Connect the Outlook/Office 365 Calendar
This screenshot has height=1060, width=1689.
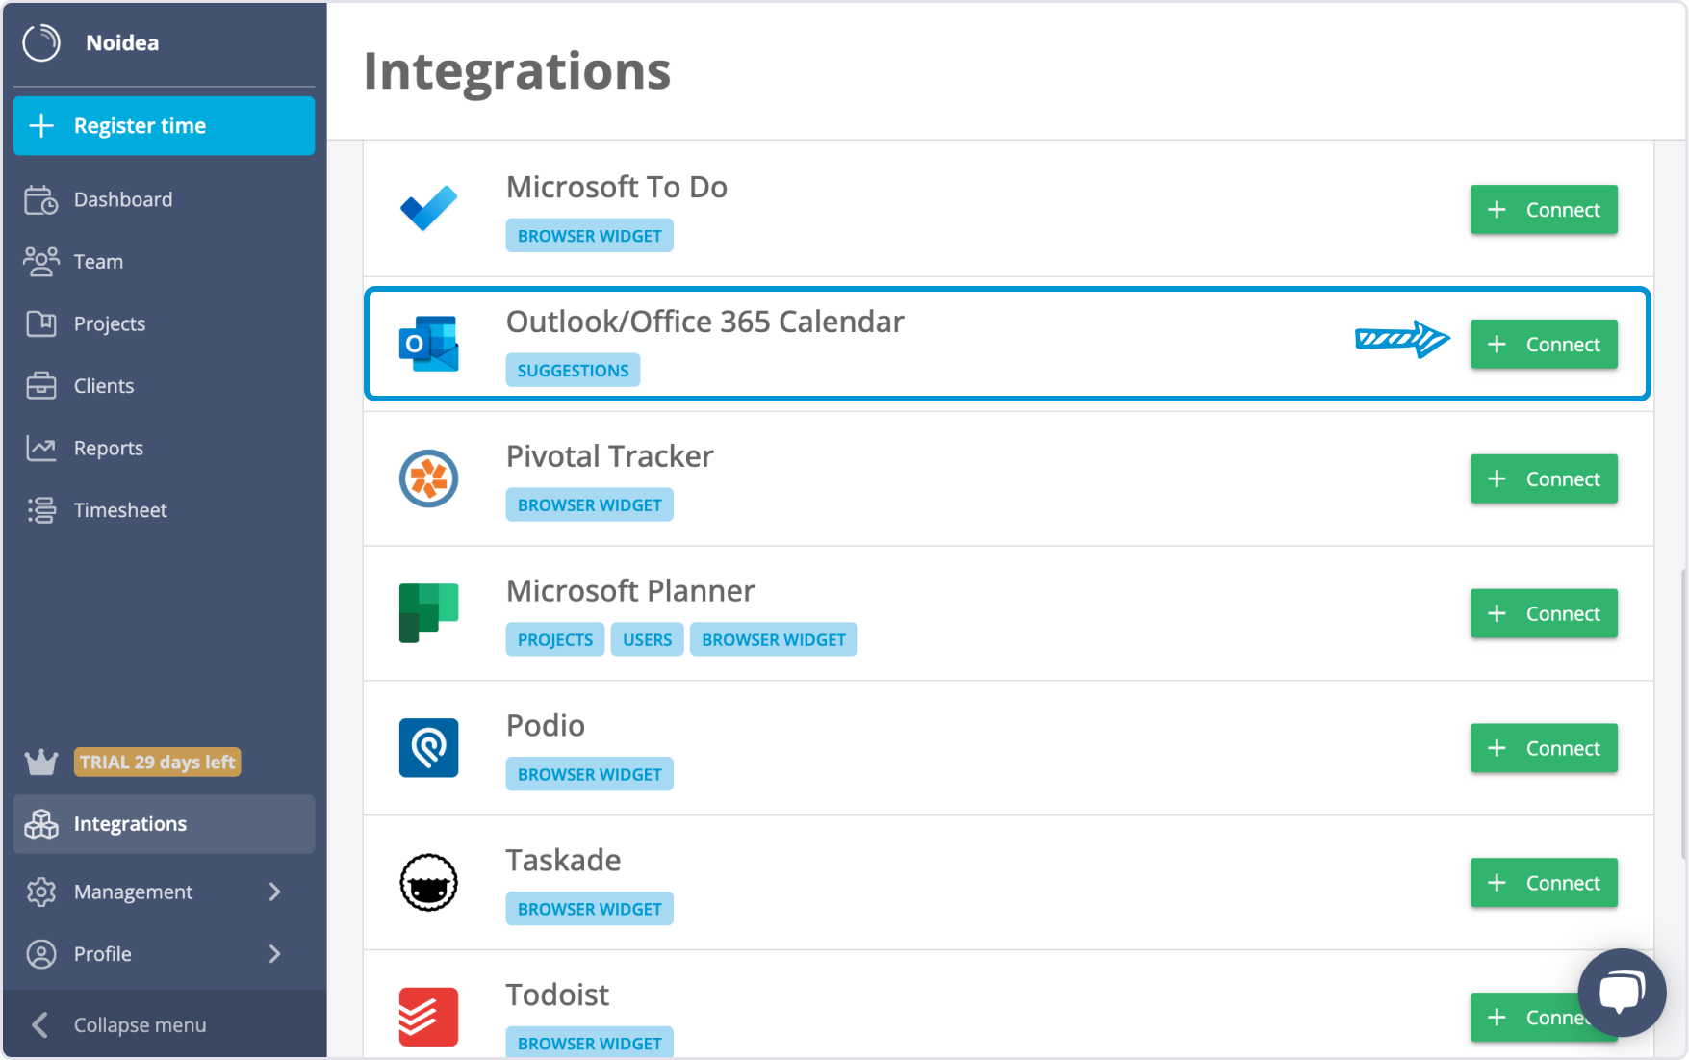pos(1543,344)
